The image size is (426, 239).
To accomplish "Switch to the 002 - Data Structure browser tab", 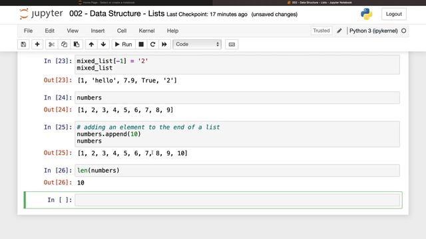I will point(319,3).
